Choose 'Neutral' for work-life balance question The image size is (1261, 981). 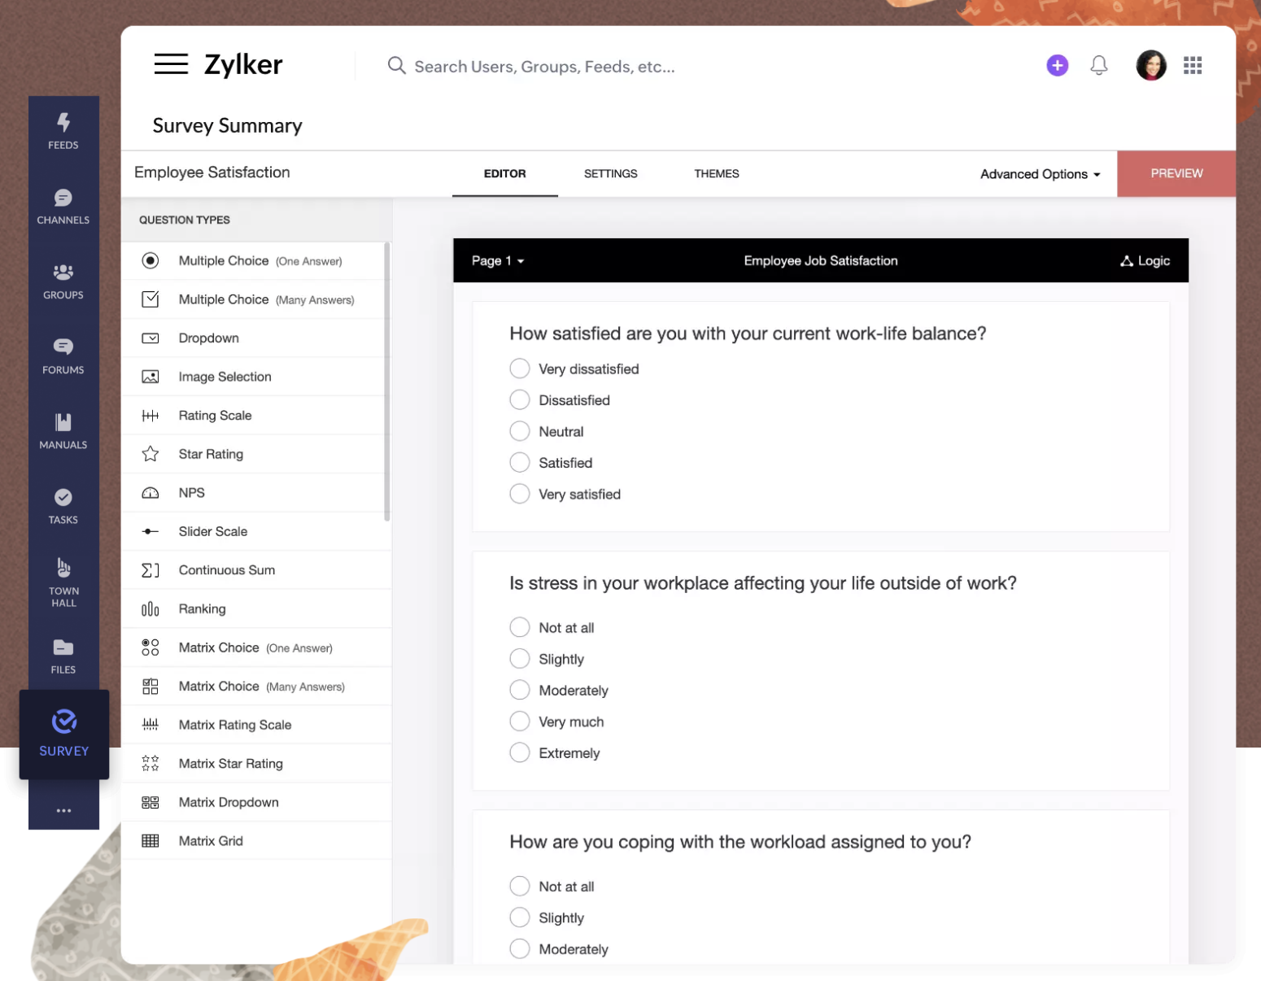tap(520, 432)
